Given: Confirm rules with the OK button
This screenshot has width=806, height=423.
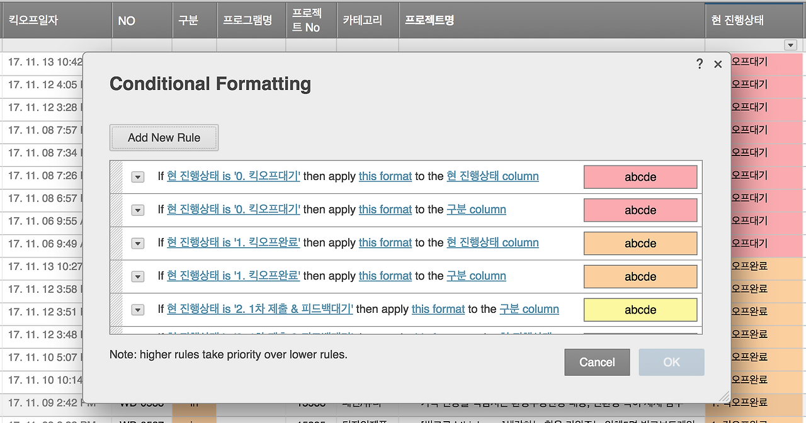Looking at the screenshot, I should pyautogui.click(x=671, y=362).
